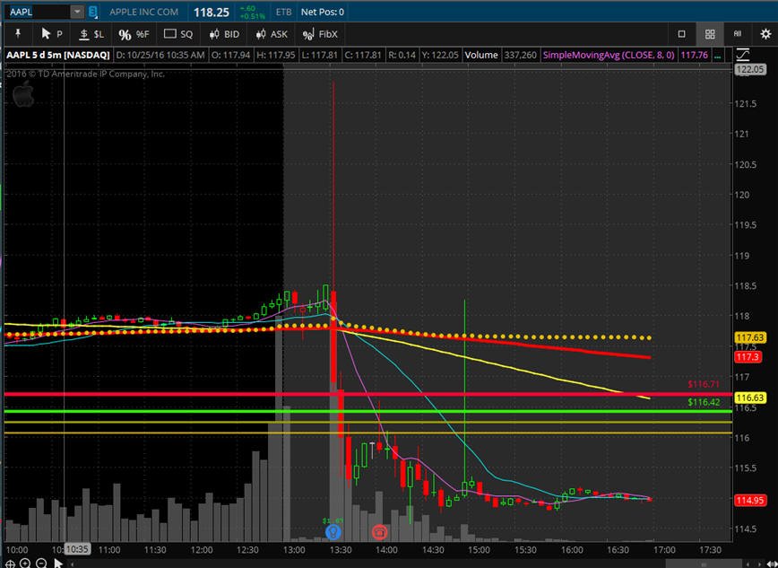Image resolution: width=778 pixels, height=568 pixels.
Task: Open chart settings gear icon
Action: tap(765, 34)
